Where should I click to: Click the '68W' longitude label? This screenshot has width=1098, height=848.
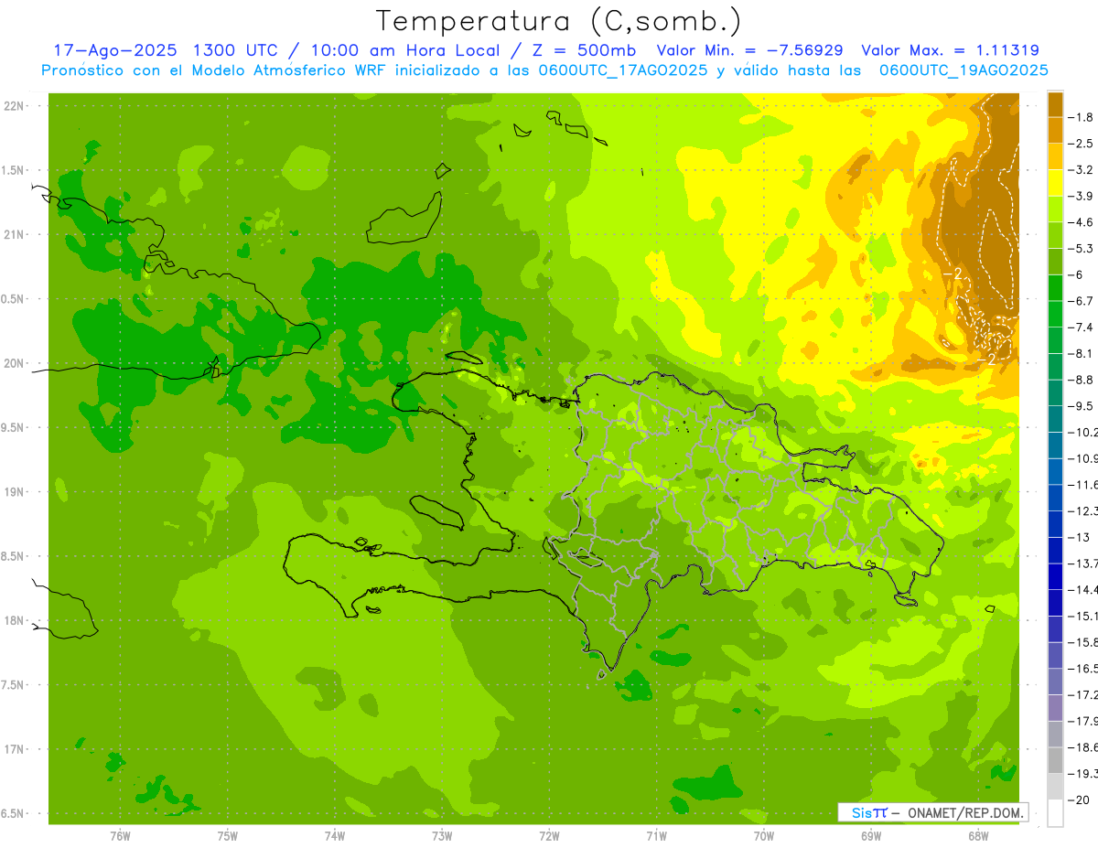coord(978,836)
